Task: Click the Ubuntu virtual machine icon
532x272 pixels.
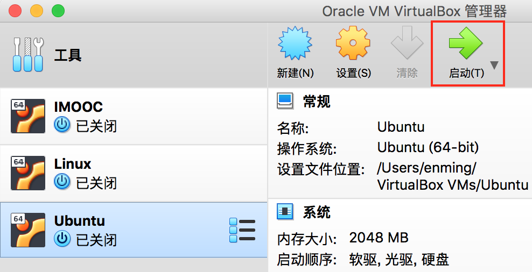Action: pos(28,230)
